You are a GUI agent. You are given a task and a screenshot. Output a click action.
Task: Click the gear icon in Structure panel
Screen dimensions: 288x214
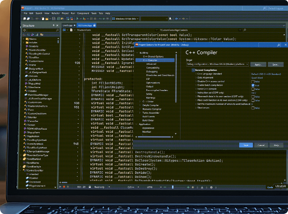tap(24, 30)
